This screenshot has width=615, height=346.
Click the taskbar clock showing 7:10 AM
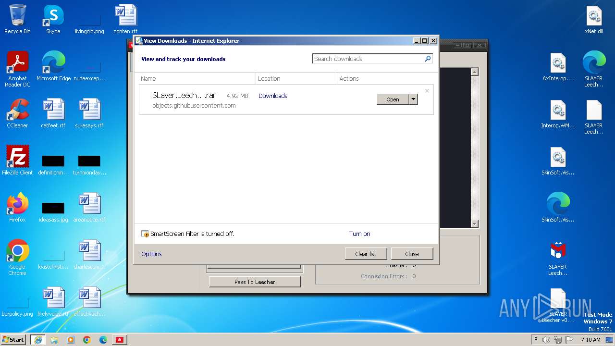pyautogui.click(x=590, y=340)
